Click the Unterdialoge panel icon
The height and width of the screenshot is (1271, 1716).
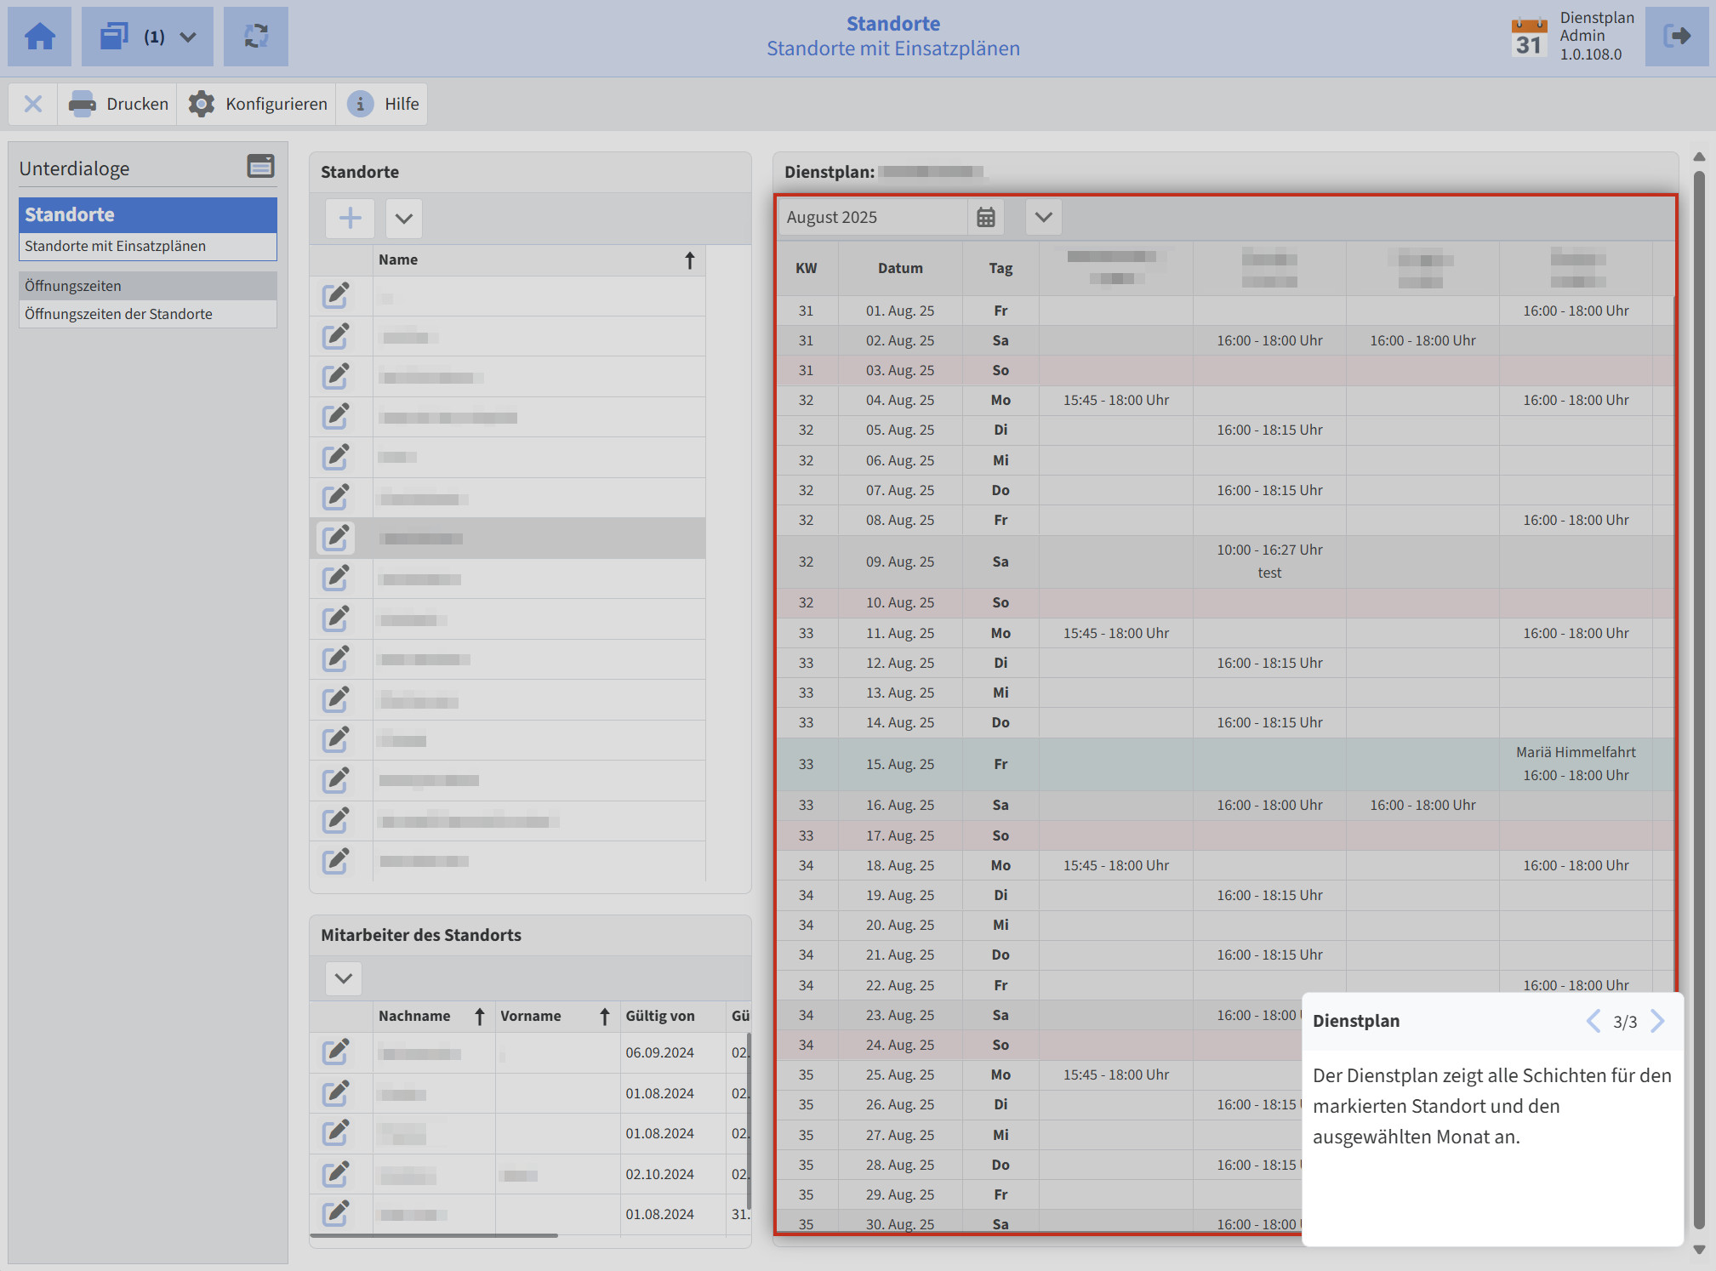point(260,166)
